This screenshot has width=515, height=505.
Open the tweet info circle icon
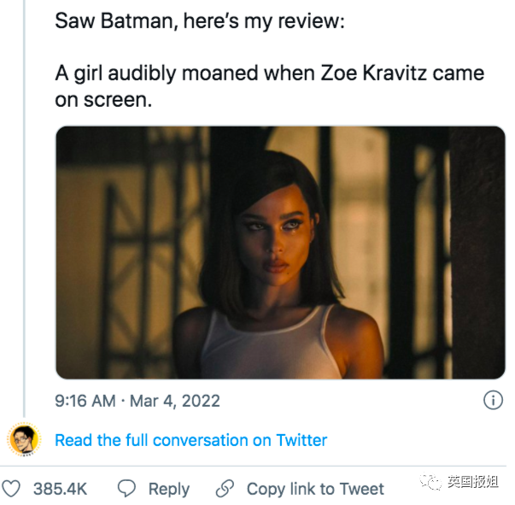[493, 400]
